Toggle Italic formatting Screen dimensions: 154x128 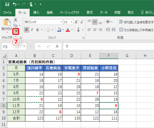tap(32, 30)
